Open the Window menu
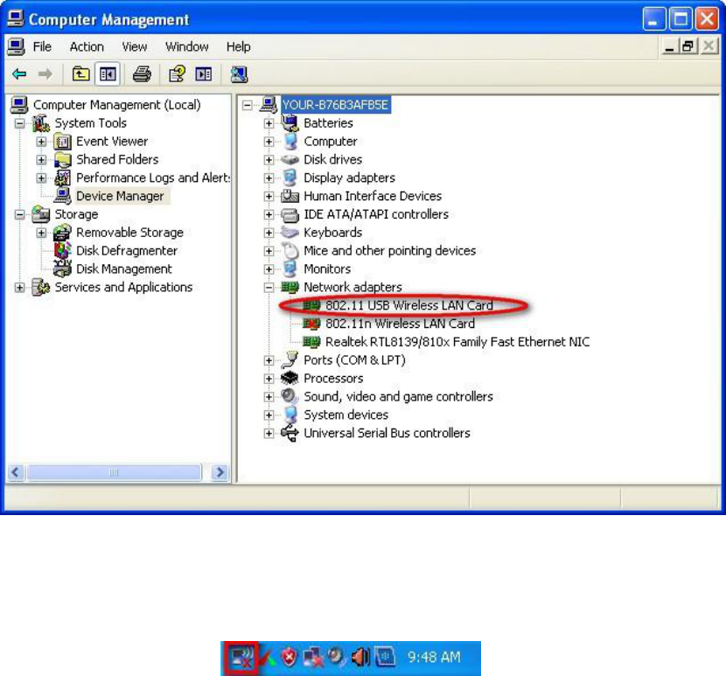The height and width of the screenshot is (676, 726). click(x=186, y=46)
